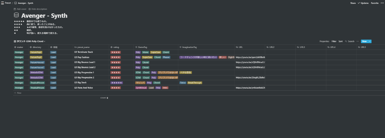Open the LD Pop Fashion row
Viewport: 385px width, 138px height.
(x=81, y=57)
